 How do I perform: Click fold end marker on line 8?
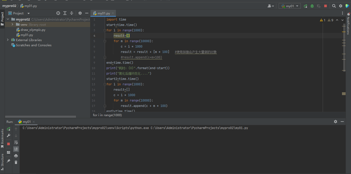[x=105, y=57]
